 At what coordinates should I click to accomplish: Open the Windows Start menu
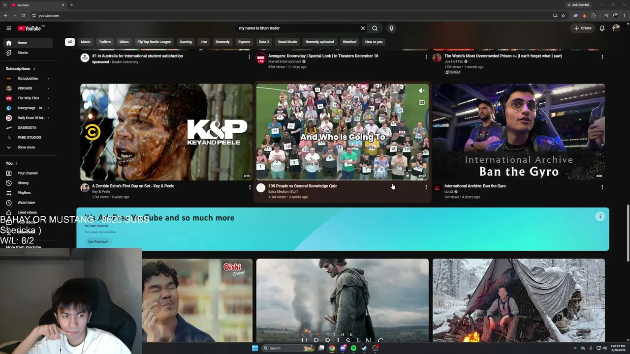coord(255,348)
